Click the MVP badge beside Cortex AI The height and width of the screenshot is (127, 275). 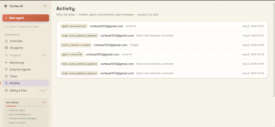click(45, 6)
